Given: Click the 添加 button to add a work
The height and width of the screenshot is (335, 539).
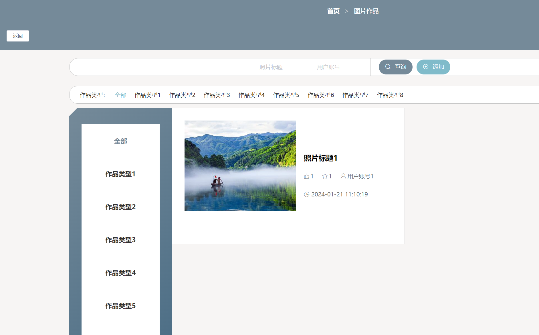Looking at the screenshot, I should click(433, 67).
